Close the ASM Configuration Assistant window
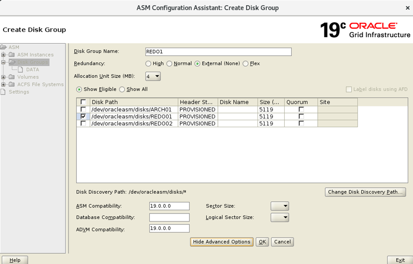The image size is (413, 264). pyautogui.click(x=407, y=8)
